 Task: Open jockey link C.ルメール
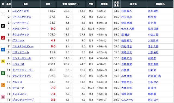click(x=127, y=100)
